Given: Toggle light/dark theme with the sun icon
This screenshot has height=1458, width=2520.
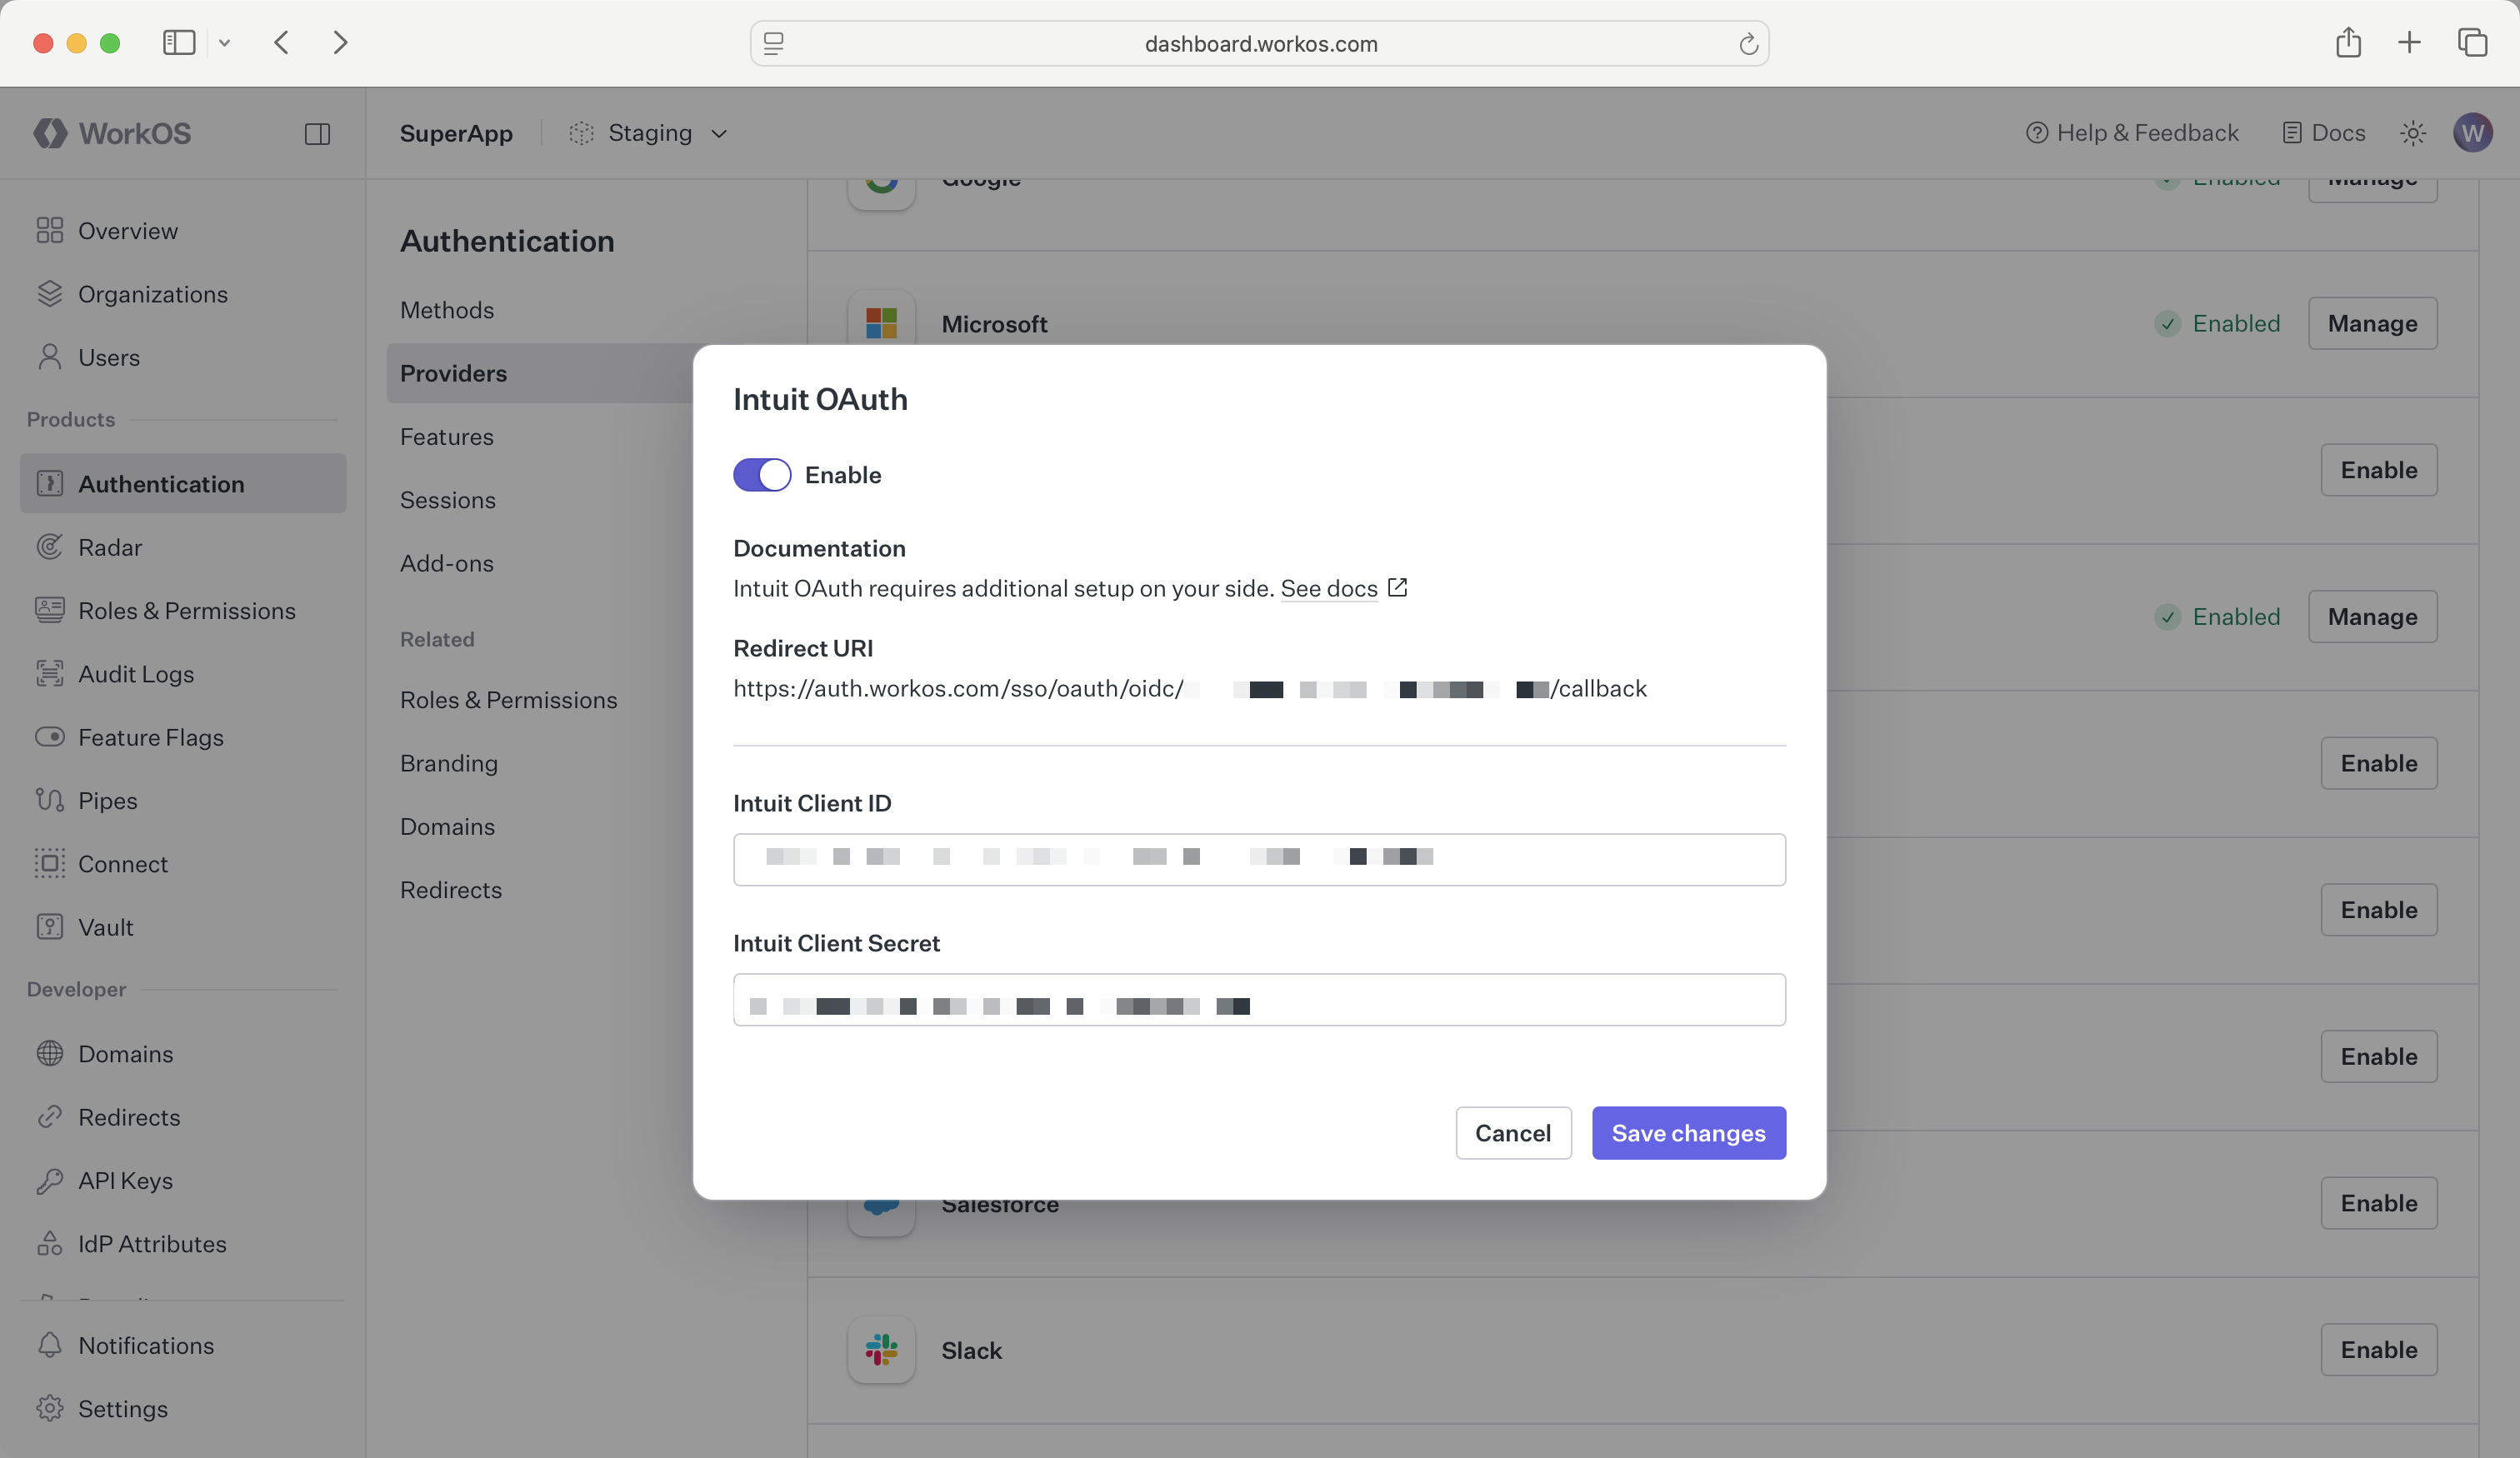Looking at the screenshot, I should pyautogui.click(x=2414, y=132).
